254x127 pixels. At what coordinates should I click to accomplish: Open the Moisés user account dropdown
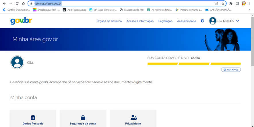click(237, 21)
